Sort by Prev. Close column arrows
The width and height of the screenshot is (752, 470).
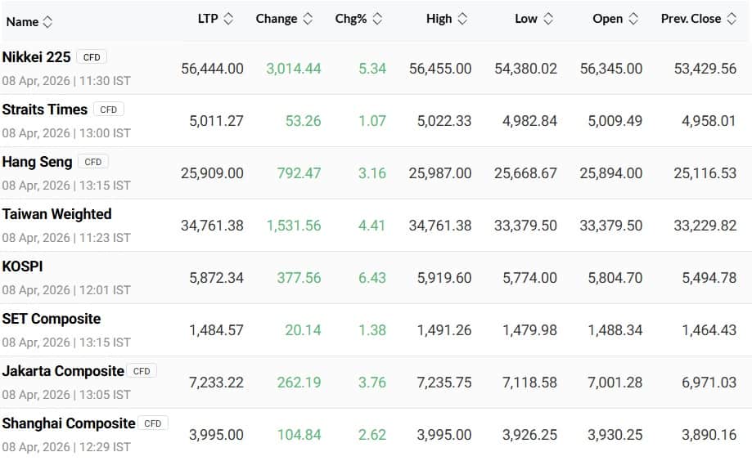732,19
